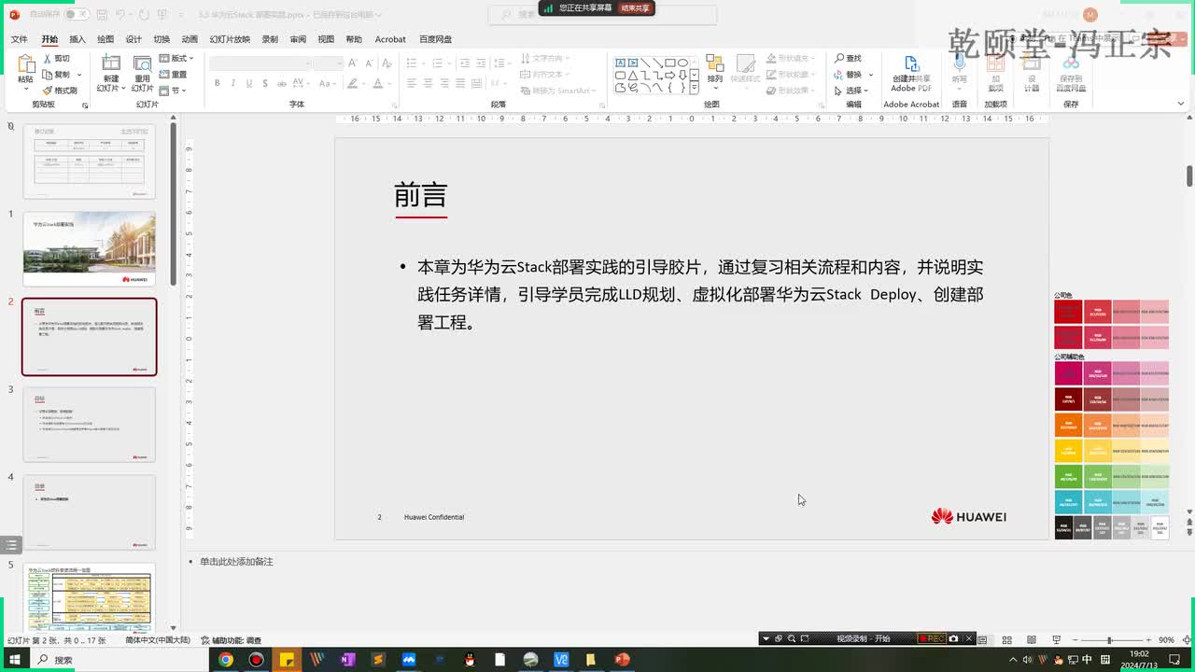
Task: Click the notes area 'Click to add notes'
Action: [236, 562]
